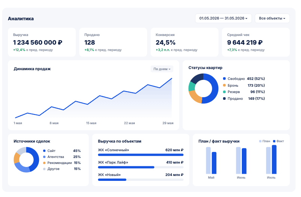
Task: Click the +7,3% average check change
Action: [x=232, y=50]
